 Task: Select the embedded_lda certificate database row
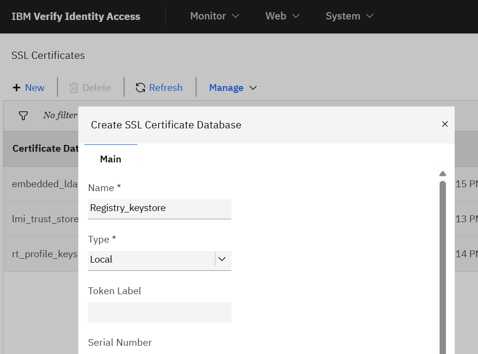(44, 184)
